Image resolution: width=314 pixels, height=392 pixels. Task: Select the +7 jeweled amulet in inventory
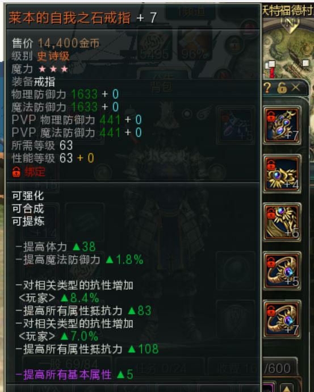click(282, 125)
